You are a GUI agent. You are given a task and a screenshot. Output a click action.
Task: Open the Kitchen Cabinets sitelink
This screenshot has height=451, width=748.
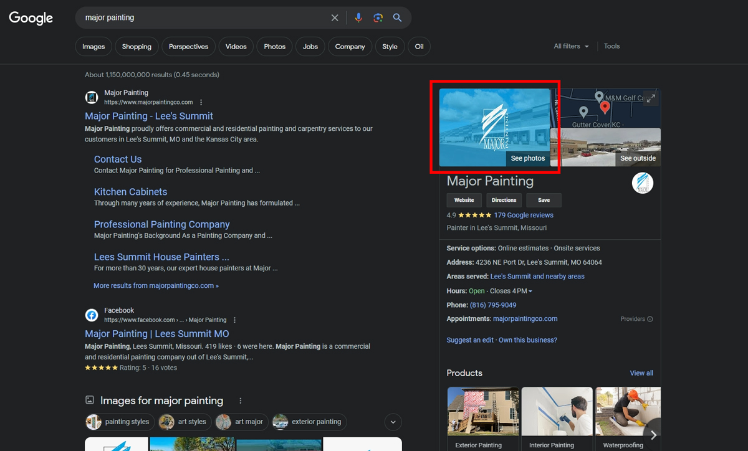[x=130, y=192]
